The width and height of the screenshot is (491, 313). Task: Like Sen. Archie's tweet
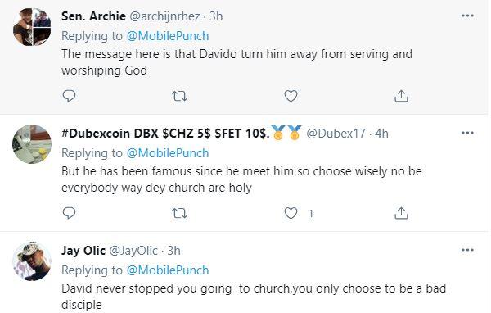(291, 96)
